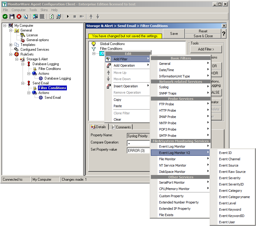Click the Database Logging action icon
This screenshot has width=256, height=226.
(41, 78)
